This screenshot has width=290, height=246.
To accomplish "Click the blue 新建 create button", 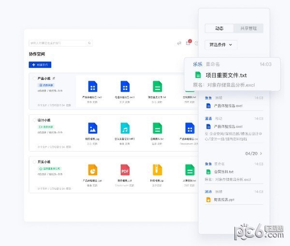I will [x=40, y=64].
